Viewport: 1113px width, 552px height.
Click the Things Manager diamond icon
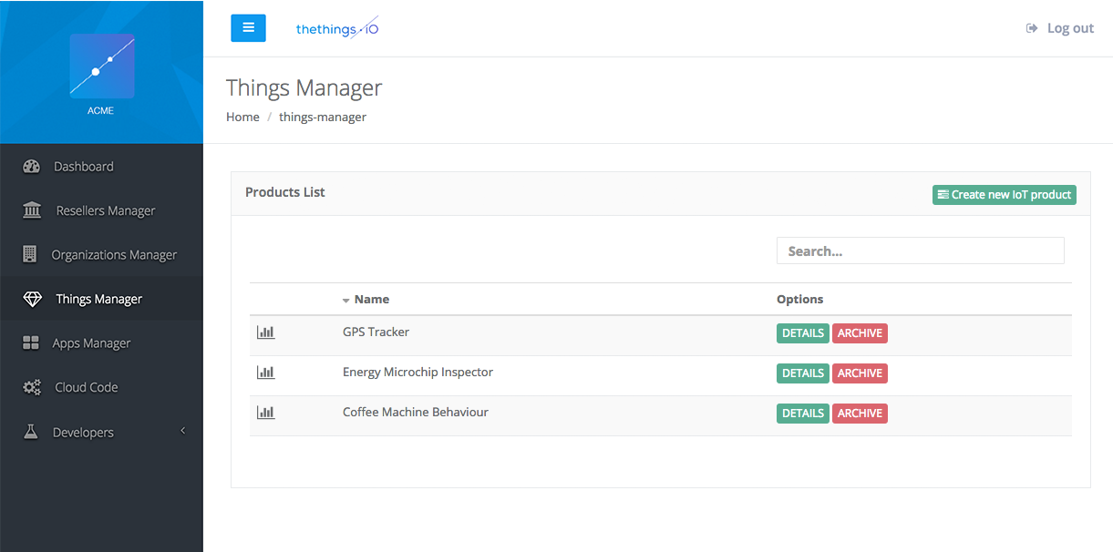(x=33, y=299)
